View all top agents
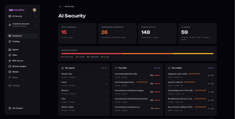 pyautogui.click(x=104, y=68)
